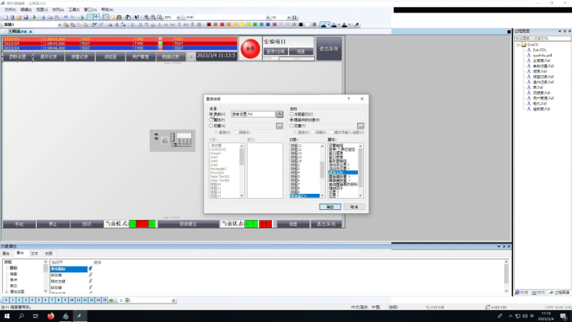Select the target 变量 radio button
The width and height of the screenshot is (572, 322).
coord(291,125)
